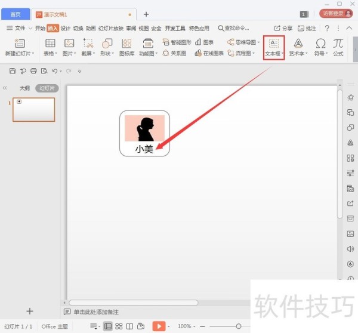Switch to the Design (设计) ribbon tab

[x=65, y=28]
